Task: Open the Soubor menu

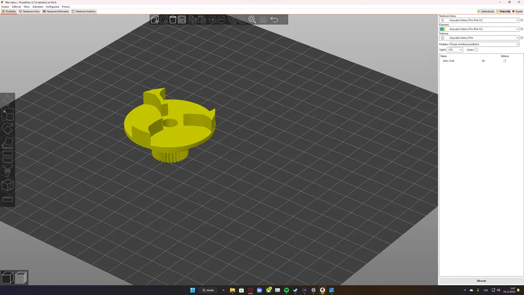Action: (x=5, y=7)
